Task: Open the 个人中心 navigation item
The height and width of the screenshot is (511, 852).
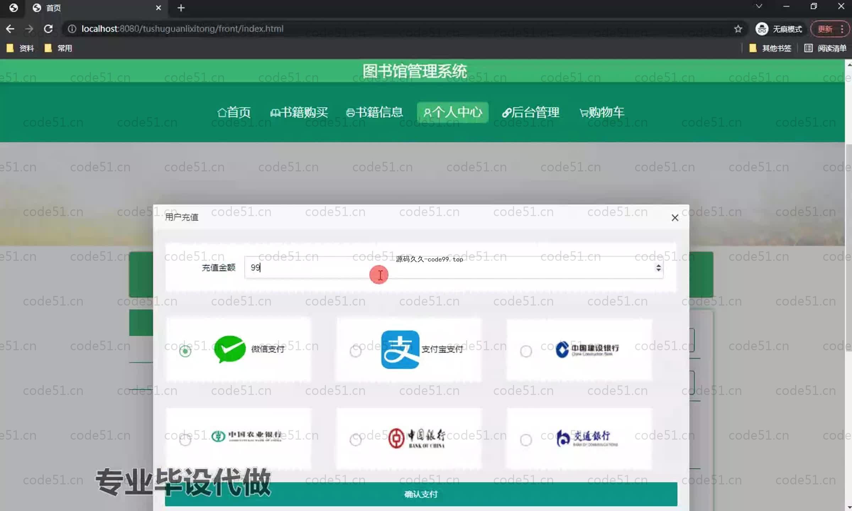Action: (453, 112)
